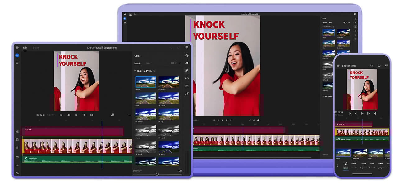Tap the undo arrow on the phone
Image resolution: width=404 pixels, height=188 pixels.
(x=372, y=66)
